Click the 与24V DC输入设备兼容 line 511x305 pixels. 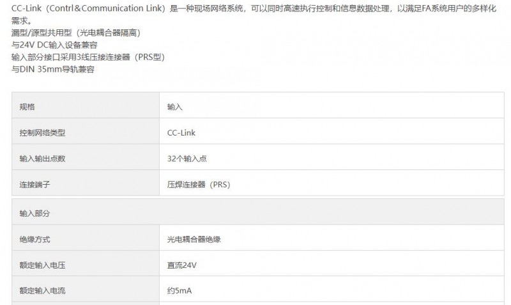pyautogui.click(x=54, y=45)
